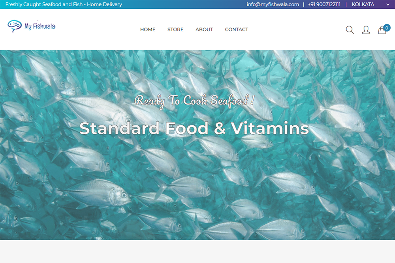Click the My Fishwala brand name

[40, 26]
